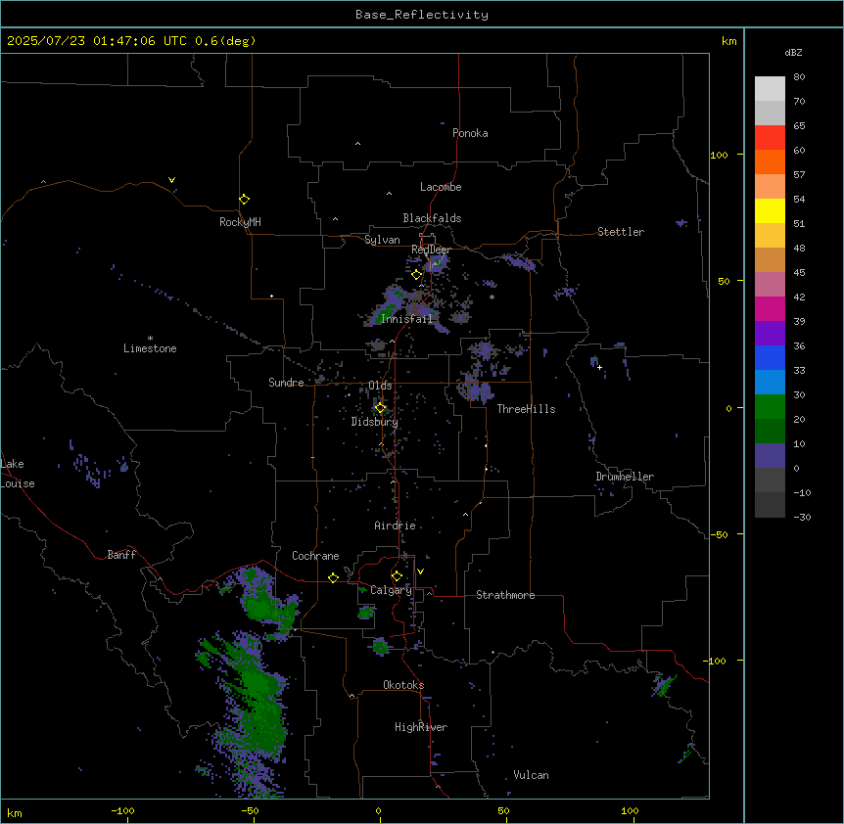Click the Calgary city label
This screenshot has height=824, width=844.
392,590
